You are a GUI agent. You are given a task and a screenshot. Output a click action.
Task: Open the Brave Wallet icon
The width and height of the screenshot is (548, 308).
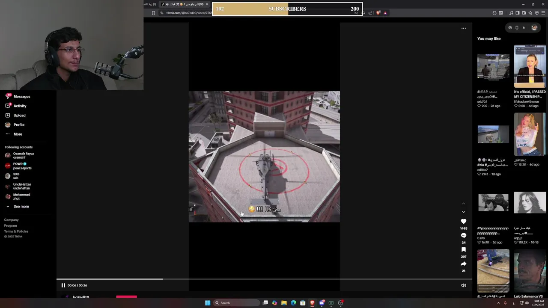pyautogui.click(x=524, y=13)
